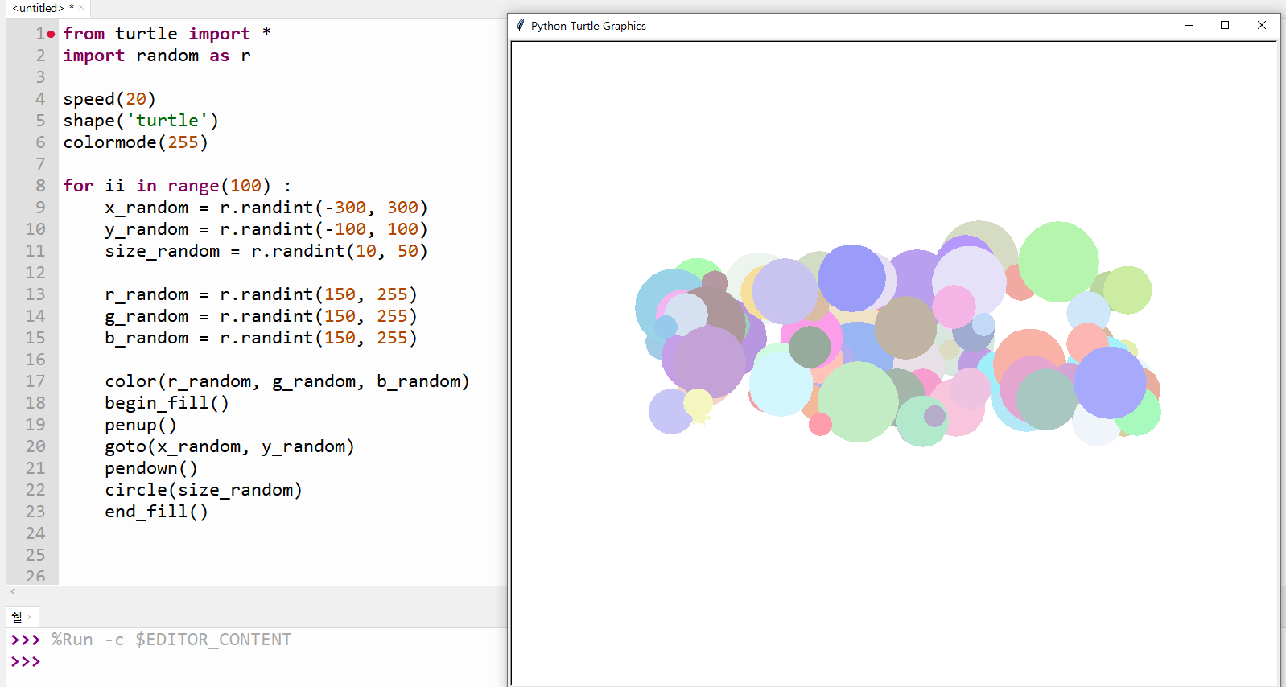Click the y_random assignment line

click(266, 229)
